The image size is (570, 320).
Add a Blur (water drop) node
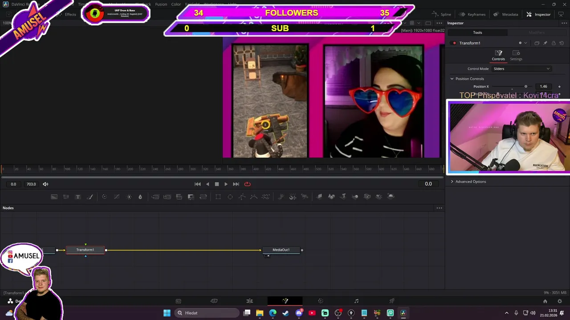pyautogui.click(x=140, y=196)
